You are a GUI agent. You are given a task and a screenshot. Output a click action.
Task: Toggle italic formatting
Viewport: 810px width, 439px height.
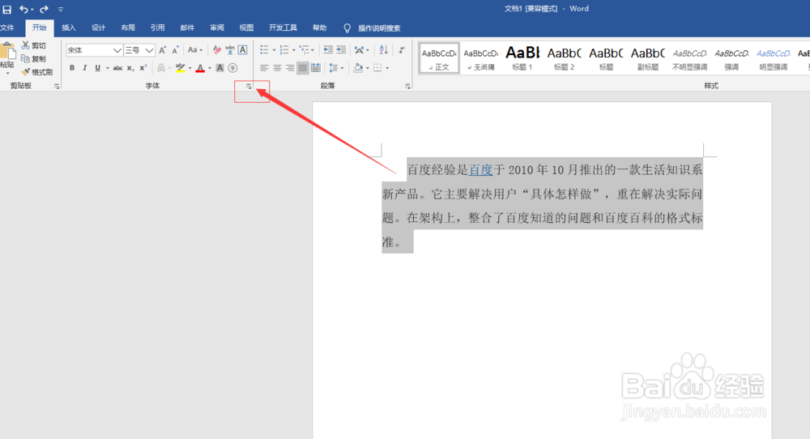pos(85,68)
